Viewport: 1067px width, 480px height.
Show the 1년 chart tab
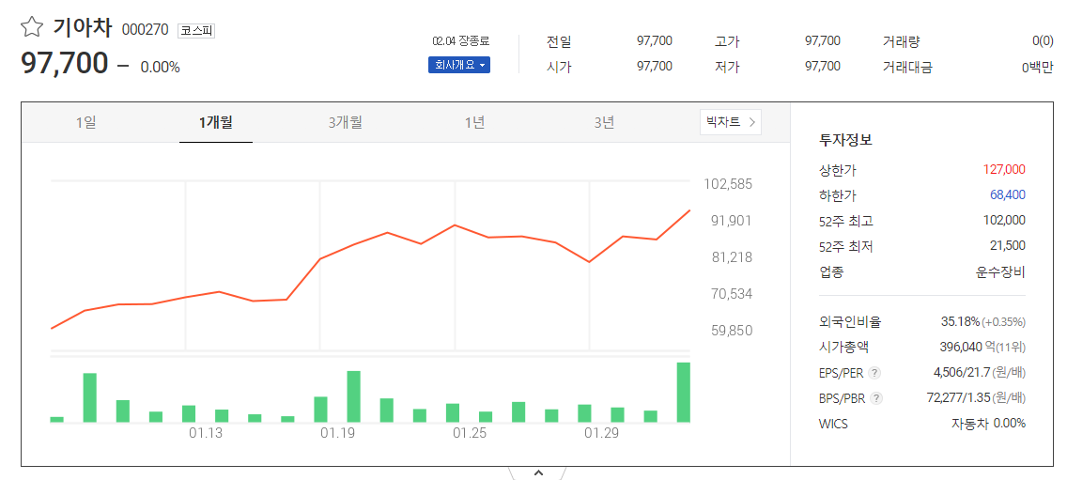click(x=475, y=122)
